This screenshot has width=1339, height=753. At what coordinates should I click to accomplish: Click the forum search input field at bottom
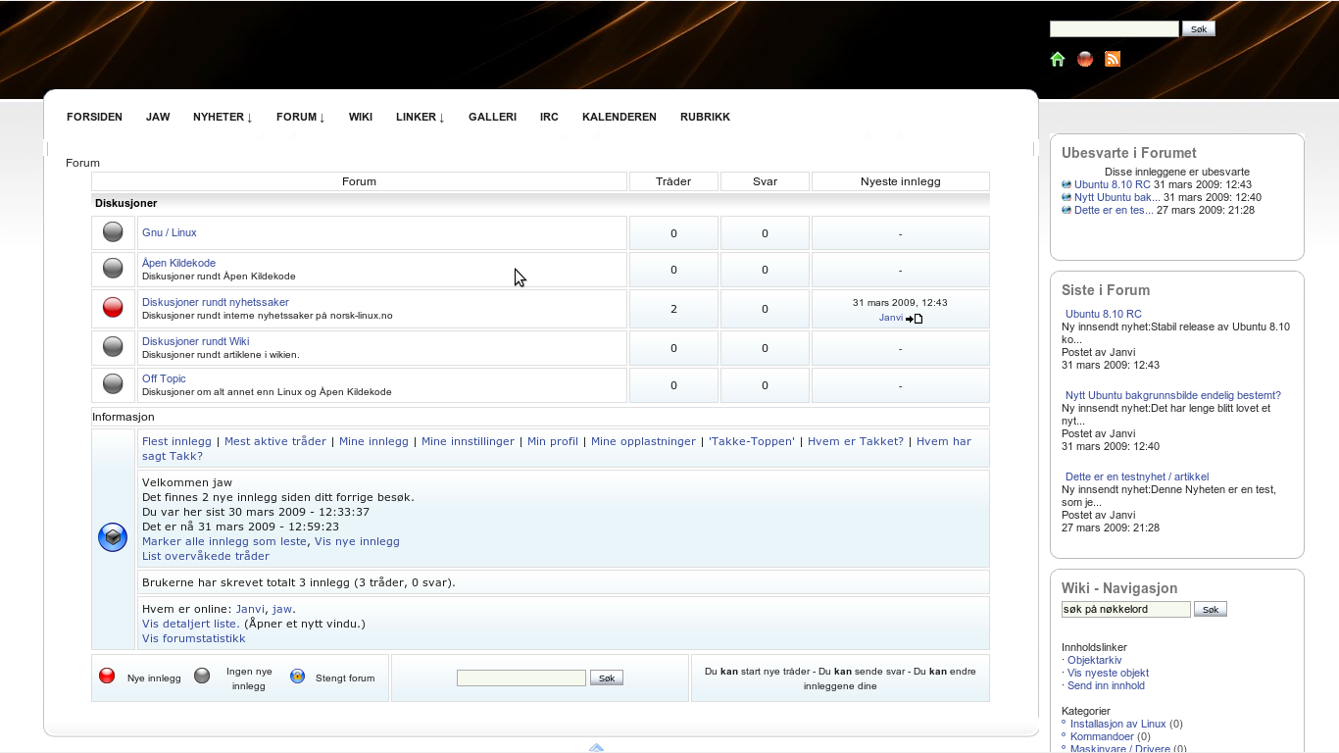click(x=521, y=678)
